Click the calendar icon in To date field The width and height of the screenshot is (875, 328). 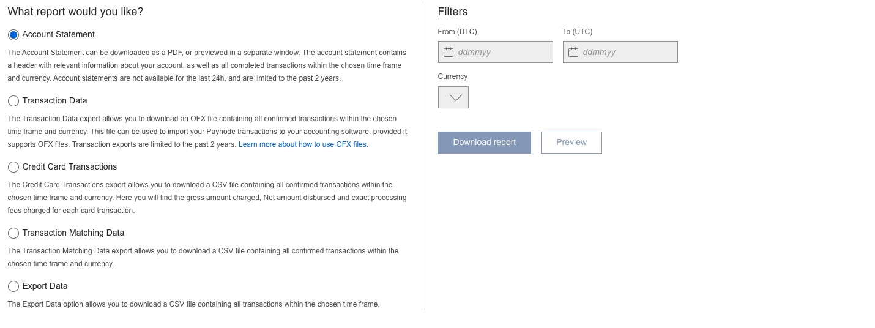(573, 52)
